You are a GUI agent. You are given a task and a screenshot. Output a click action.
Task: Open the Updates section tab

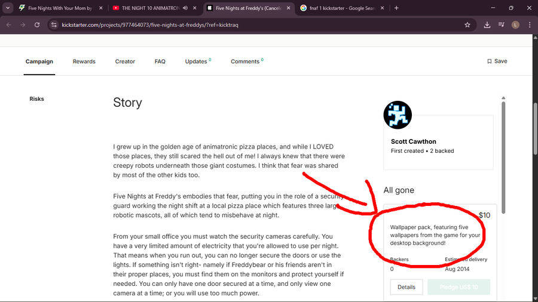click(198, 61)
